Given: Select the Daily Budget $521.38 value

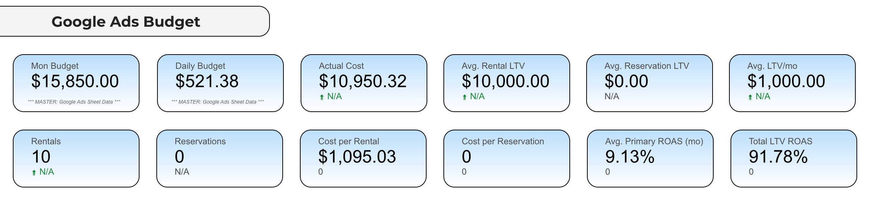Looking at the screenshot, I should tap(207, 81).
